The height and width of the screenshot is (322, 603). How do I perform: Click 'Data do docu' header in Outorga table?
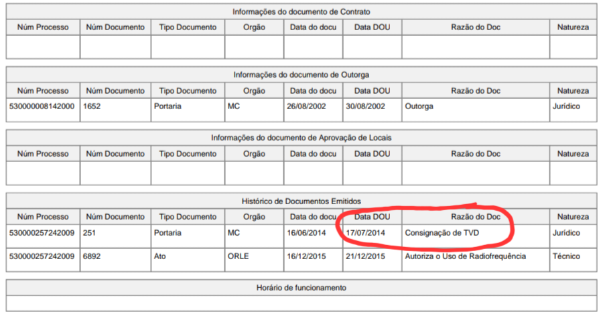pos(313,91)
